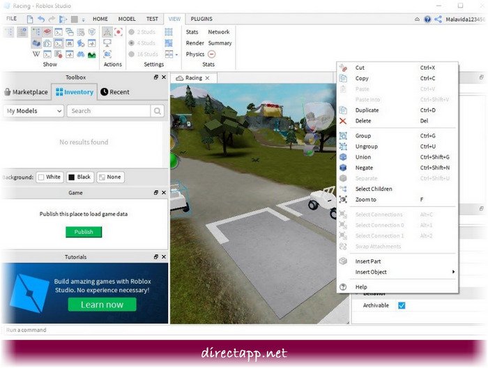Screen dimensions: 488x368
Task: Open the W wiki icon
Action: click(36, 54)
